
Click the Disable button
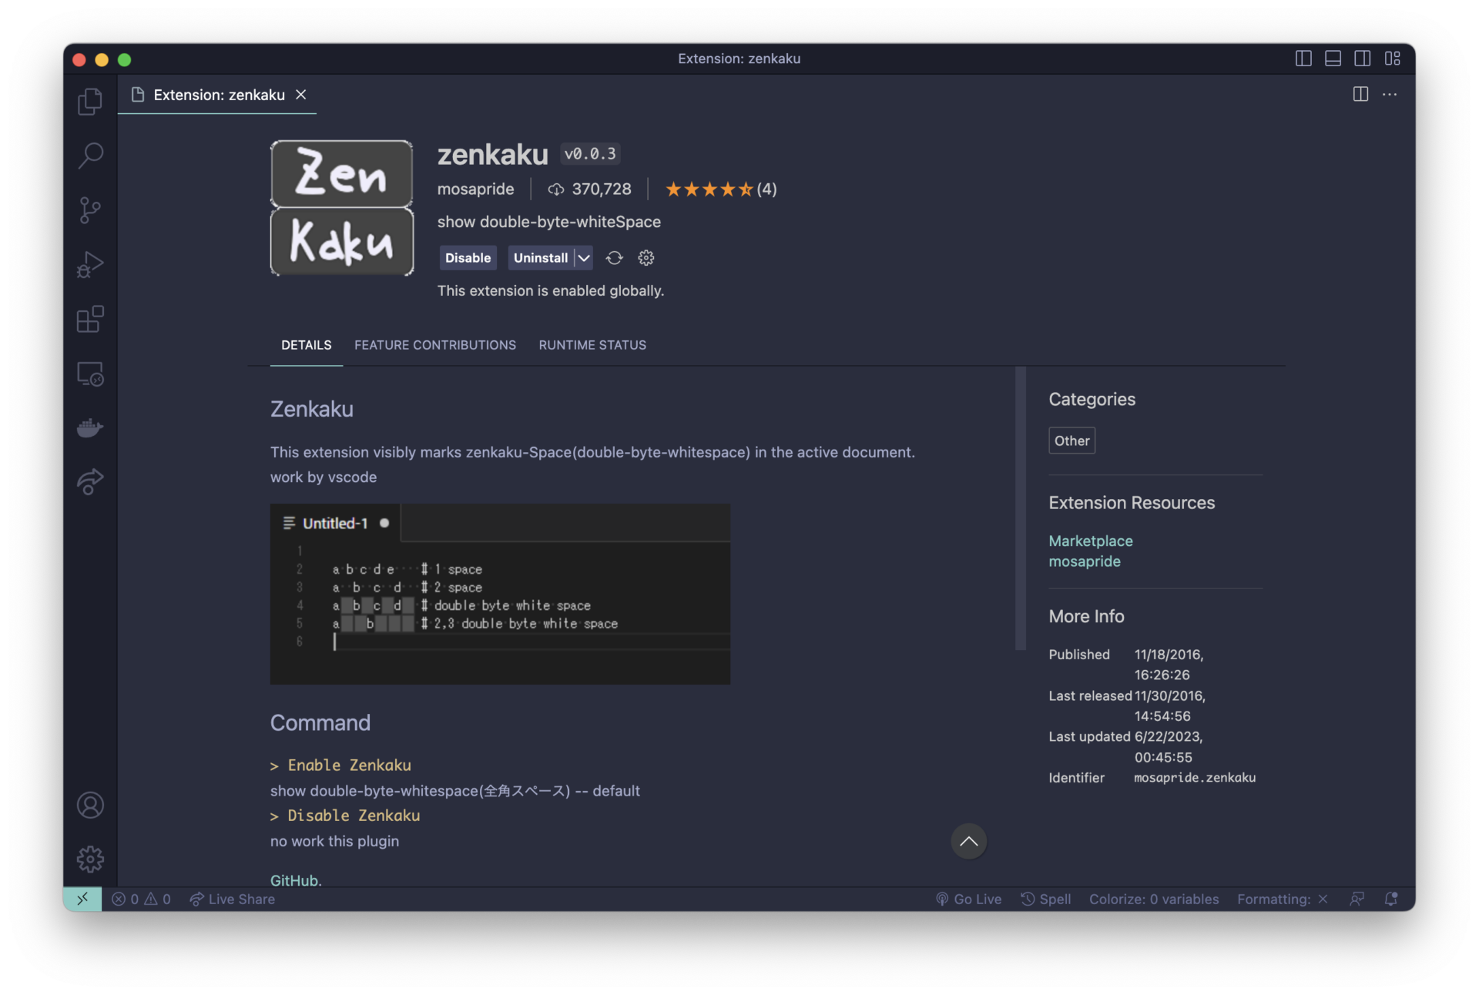point(468,258)
